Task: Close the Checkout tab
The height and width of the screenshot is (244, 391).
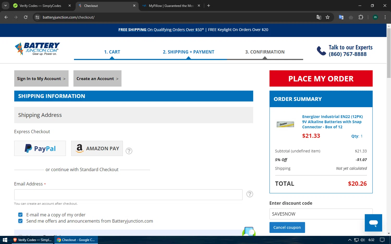Action: pos(134,5)
